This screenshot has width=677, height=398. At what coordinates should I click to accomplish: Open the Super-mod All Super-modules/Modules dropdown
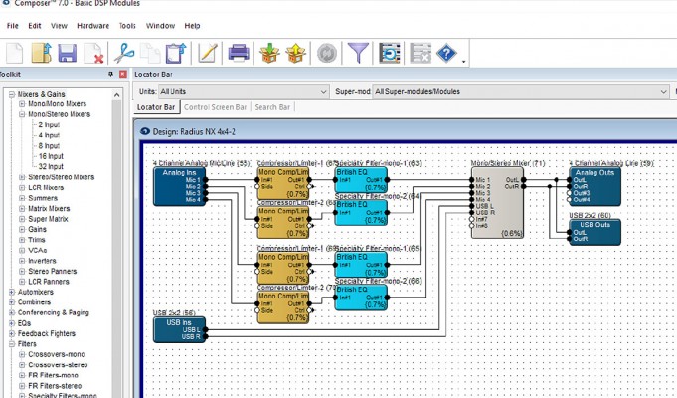[x=521, y=92]
